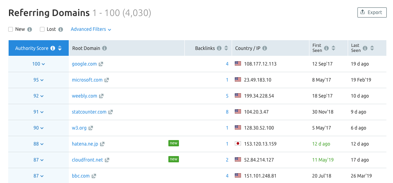Show First Seen info tooltip

coord(326,48)
